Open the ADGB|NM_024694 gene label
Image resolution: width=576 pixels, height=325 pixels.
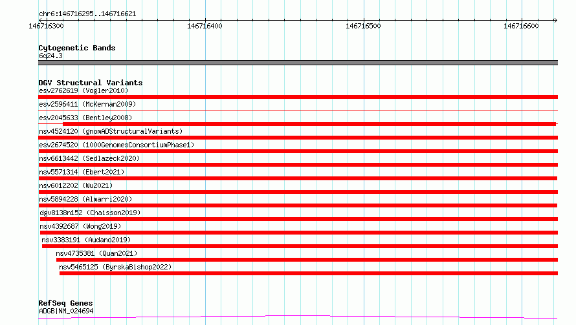click(x=66, y=311)
